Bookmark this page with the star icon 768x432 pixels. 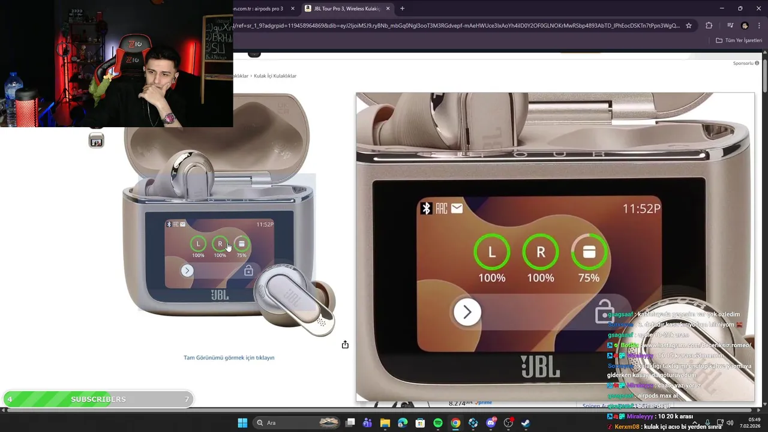tap(689, 26)
